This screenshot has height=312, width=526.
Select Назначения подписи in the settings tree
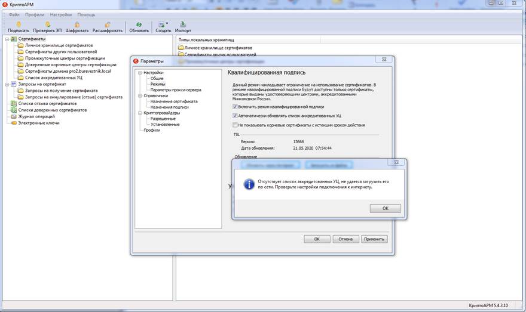point(169,107)
